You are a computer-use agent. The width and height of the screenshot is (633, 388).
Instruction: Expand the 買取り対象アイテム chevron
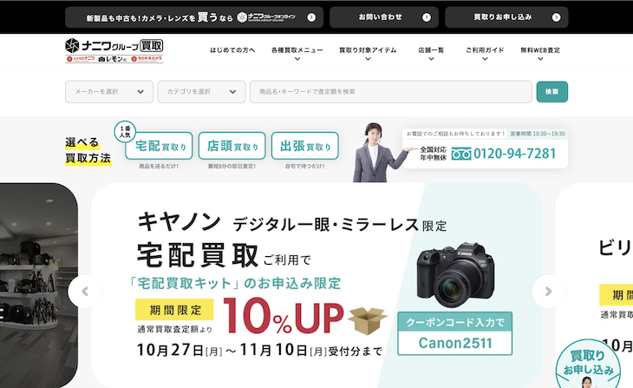click(368, 59)
